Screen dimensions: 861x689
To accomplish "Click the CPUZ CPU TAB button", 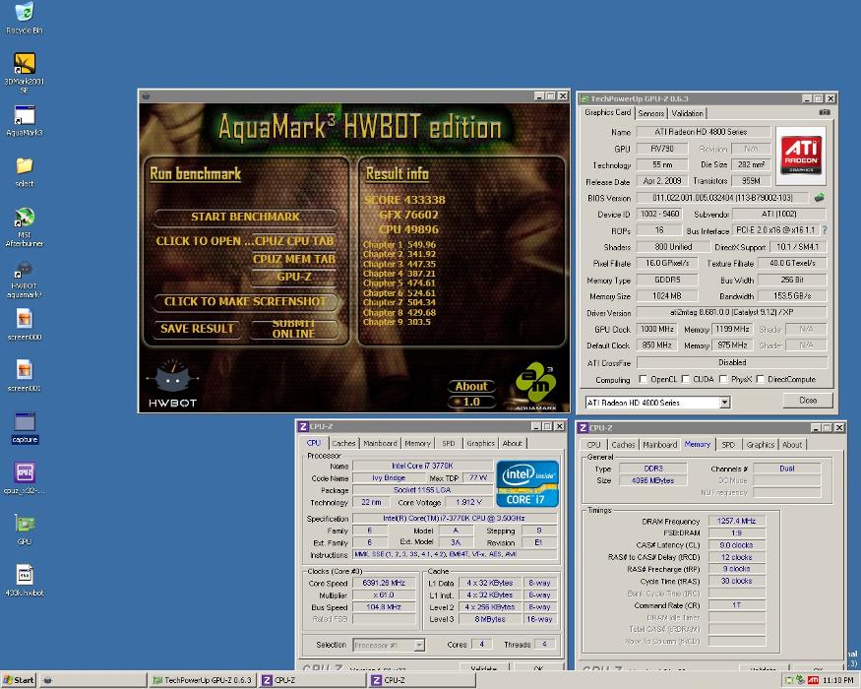I will click(294, 240).
